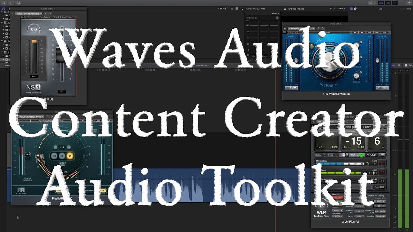The width and height of the screenshot is (413, 232).
Task: Click the VoiceCentric input fader handle
Action: pyautogui.click(x=296, y=61)
